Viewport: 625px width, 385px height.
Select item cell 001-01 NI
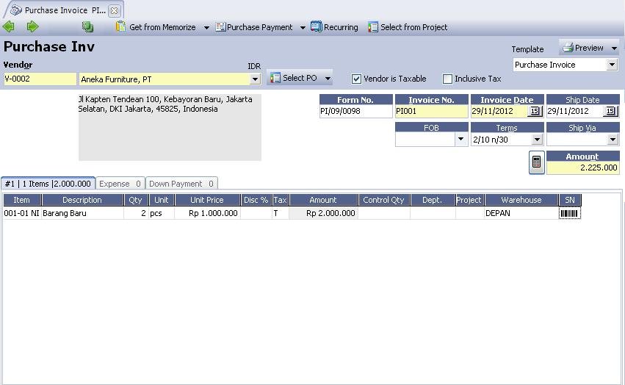click(x=22, y=213)
